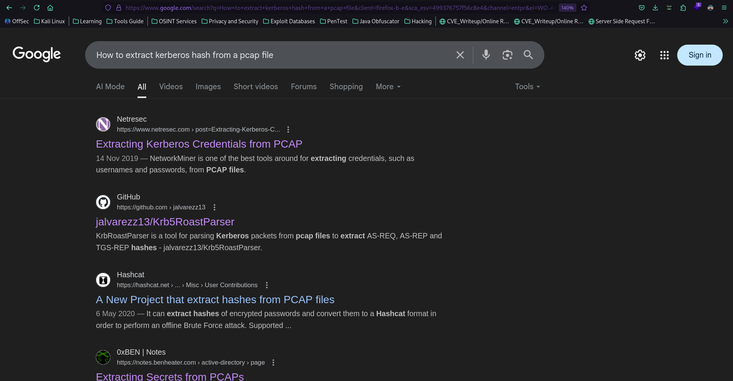Viewport: 733px width, 381px height.
Task: Click the GitHub result favicon
Action: click(x=103, y=202)
